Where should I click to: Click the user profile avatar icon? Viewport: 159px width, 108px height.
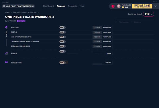119,6
